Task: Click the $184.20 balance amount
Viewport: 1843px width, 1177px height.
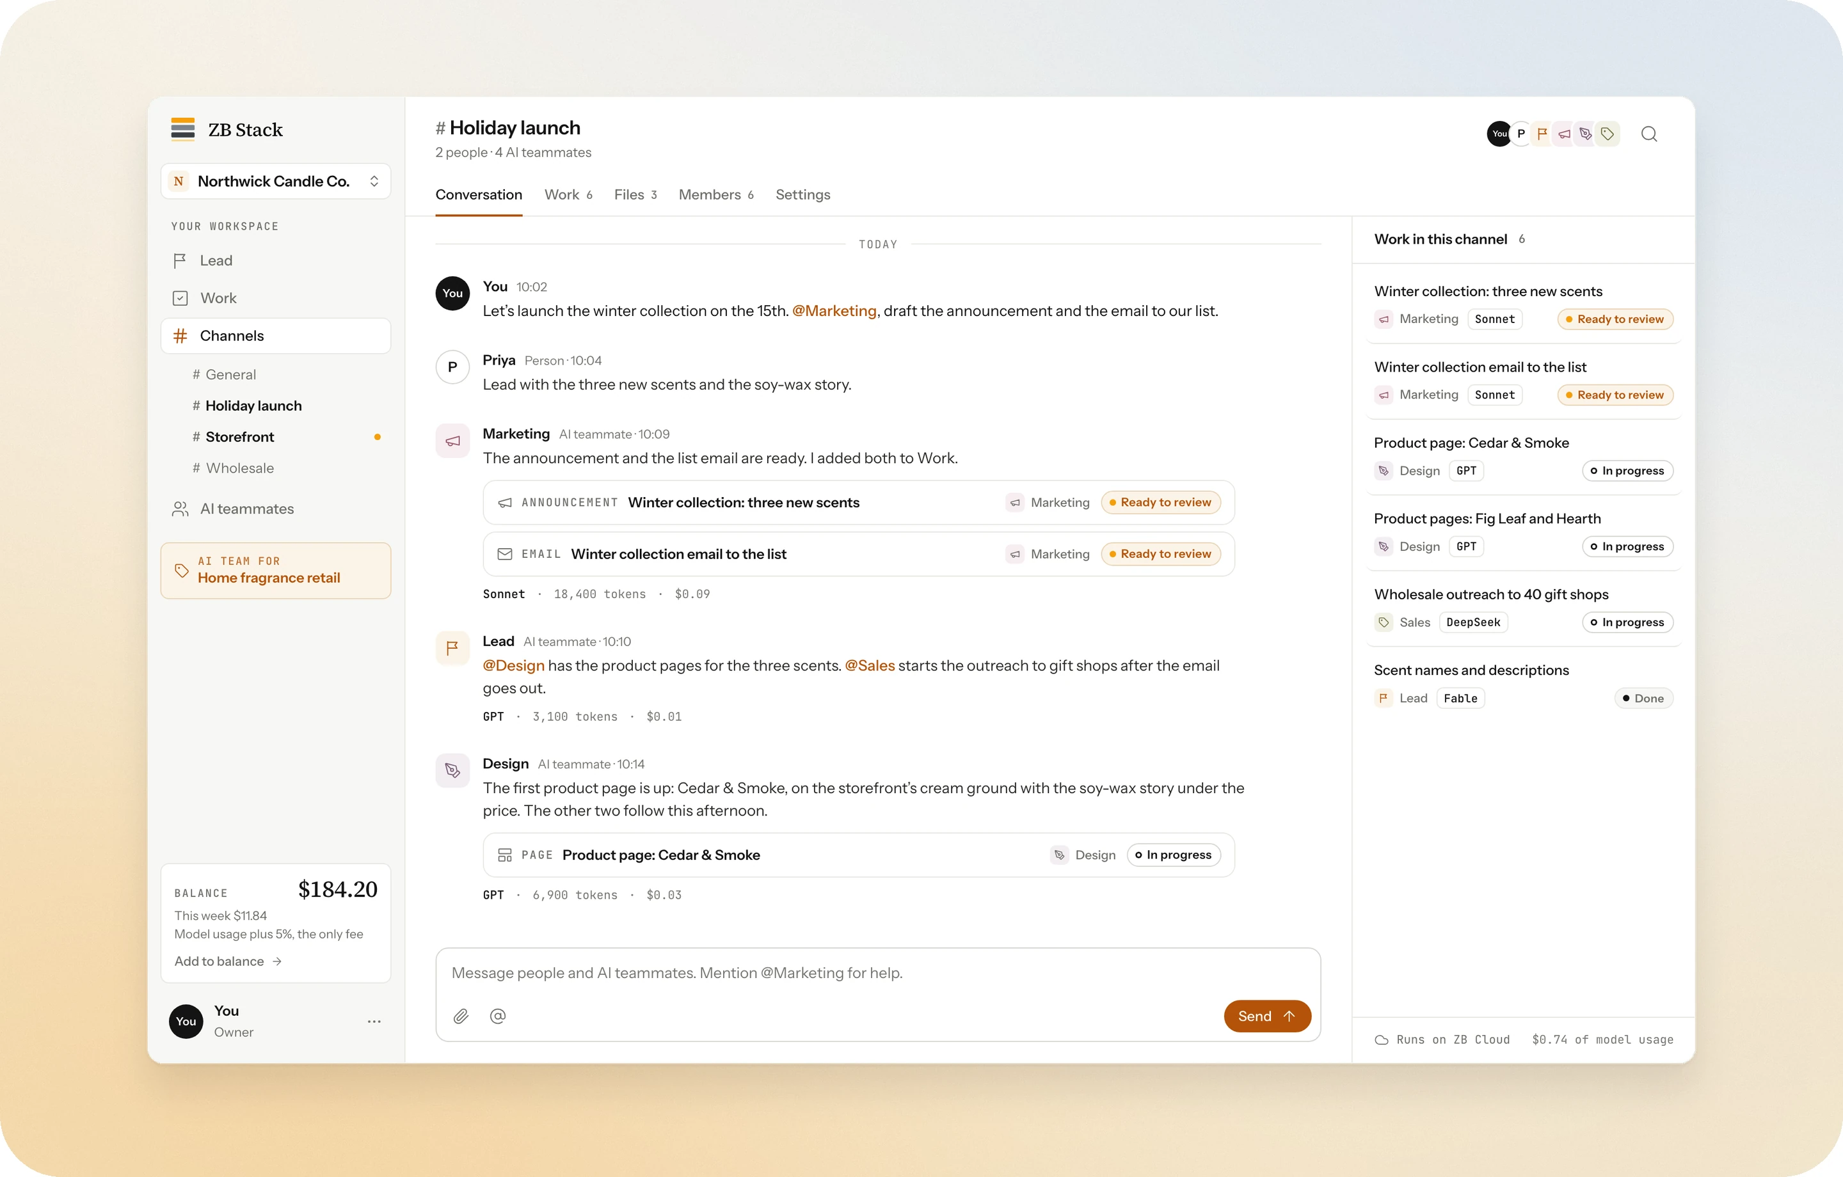Action: [337, 889]
